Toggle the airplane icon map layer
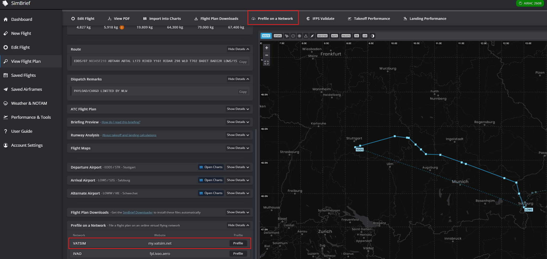The height and width of the screenshot is (259, 547). [x=287, y=36]
